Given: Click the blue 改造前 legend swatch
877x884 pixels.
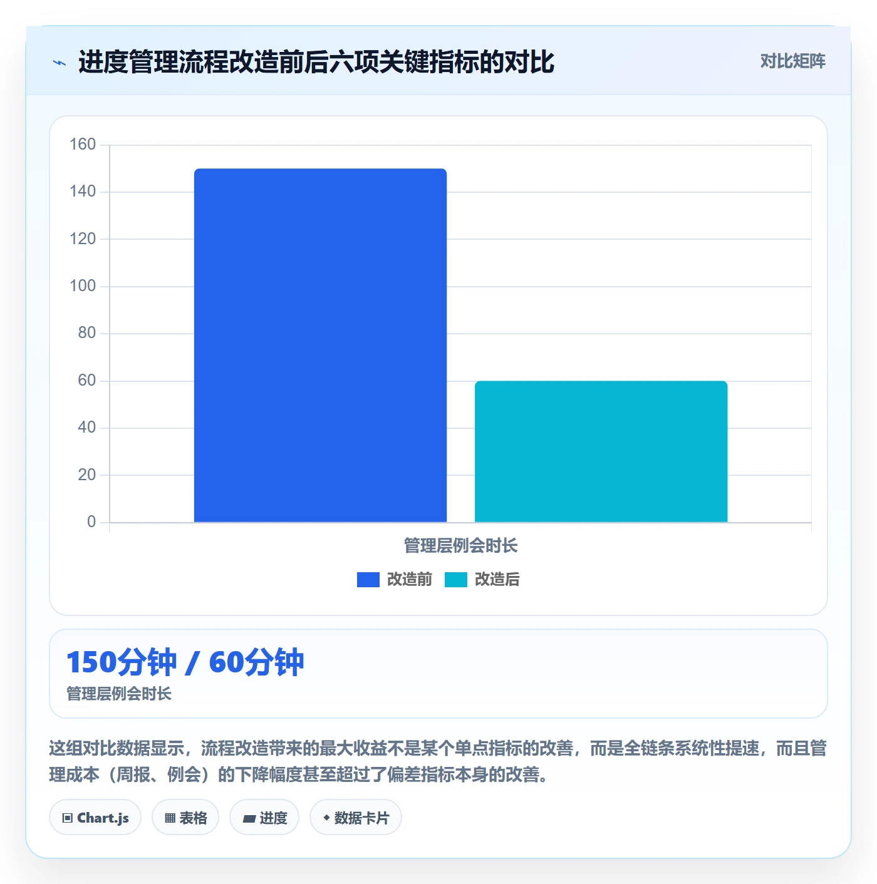Looking at the screenshot, I should [x=368, y=580].
